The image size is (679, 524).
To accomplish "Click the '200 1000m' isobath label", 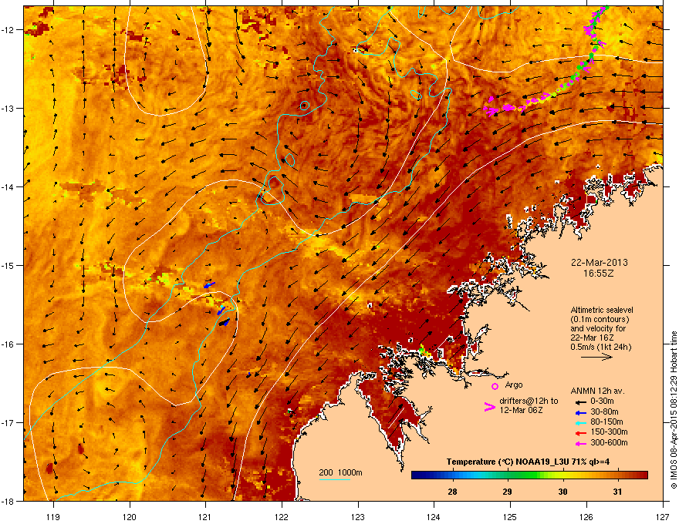I will [x=340, y=472].
